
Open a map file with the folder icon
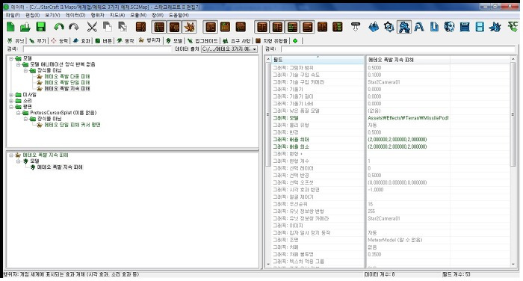pos(25,27)
